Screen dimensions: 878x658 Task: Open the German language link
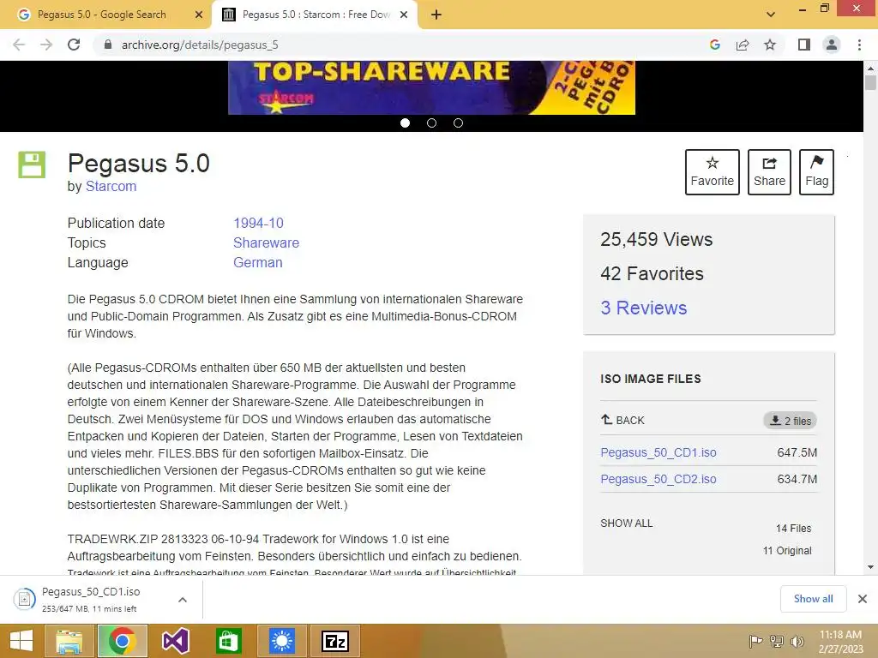257,262
